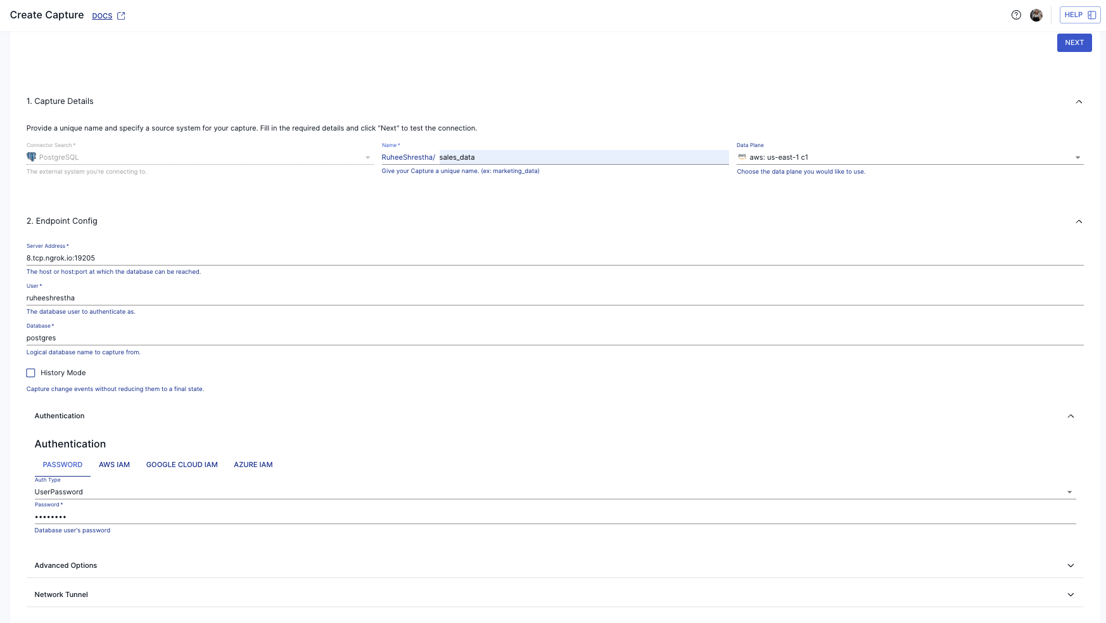Image resolution: width=1106 pixels, height=623 pixels.
Task: Click the NEXT button to test connection
Action: (1074, 42)
